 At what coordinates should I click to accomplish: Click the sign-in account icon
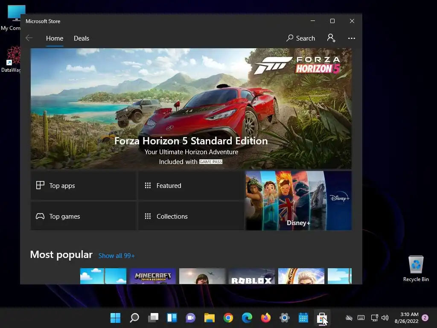point(331,38)
